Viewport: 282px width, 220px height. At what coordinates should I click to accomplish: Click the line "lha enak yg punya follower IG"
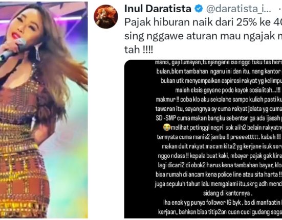(223, 203)
